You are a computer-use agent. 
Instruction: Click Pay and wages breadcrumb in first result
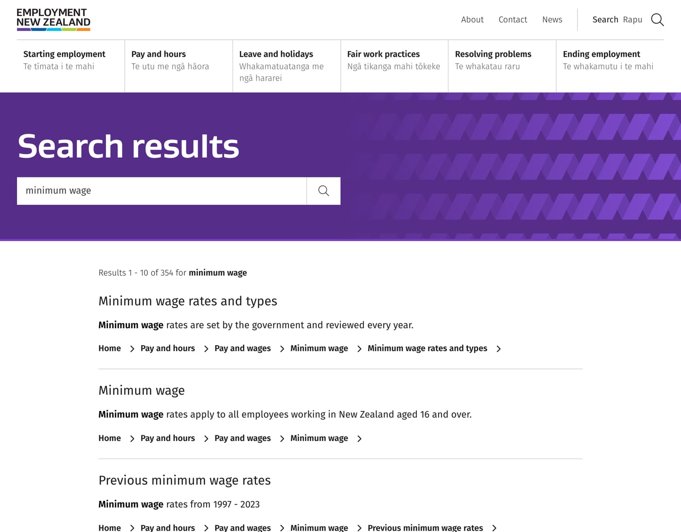[243, 348]
